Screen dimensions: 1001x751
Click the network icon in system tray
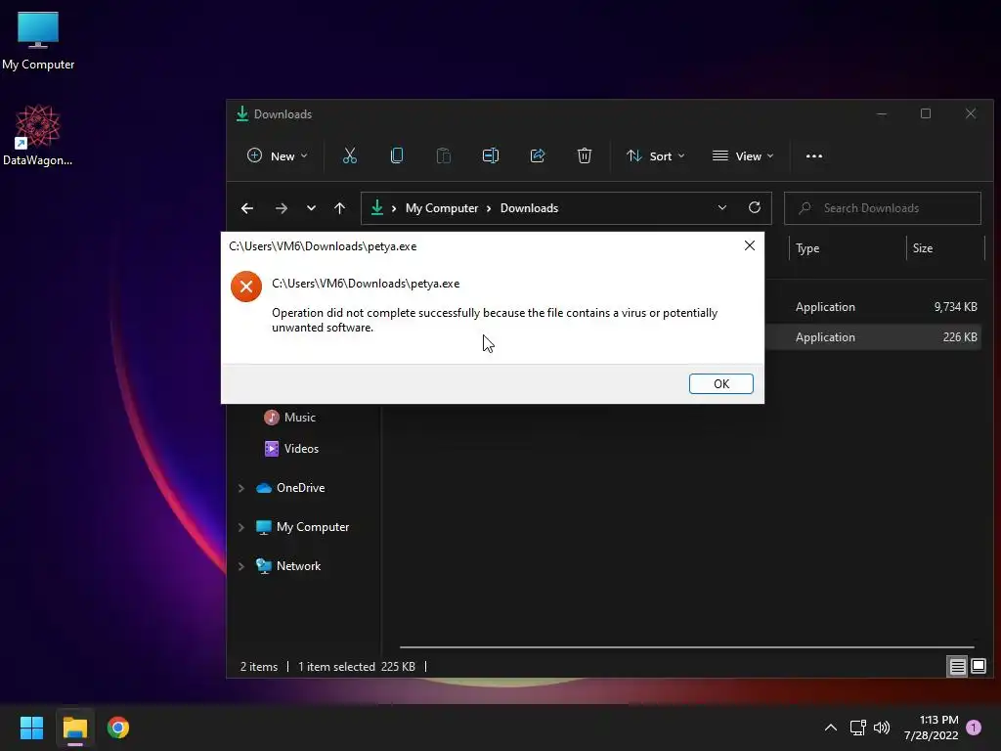click(857, 728)
